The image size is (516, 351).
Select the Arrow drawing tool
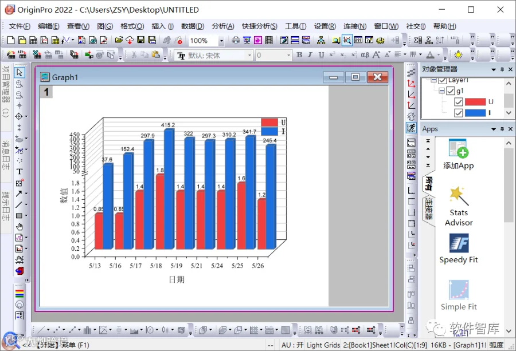[x=19, y=194]
